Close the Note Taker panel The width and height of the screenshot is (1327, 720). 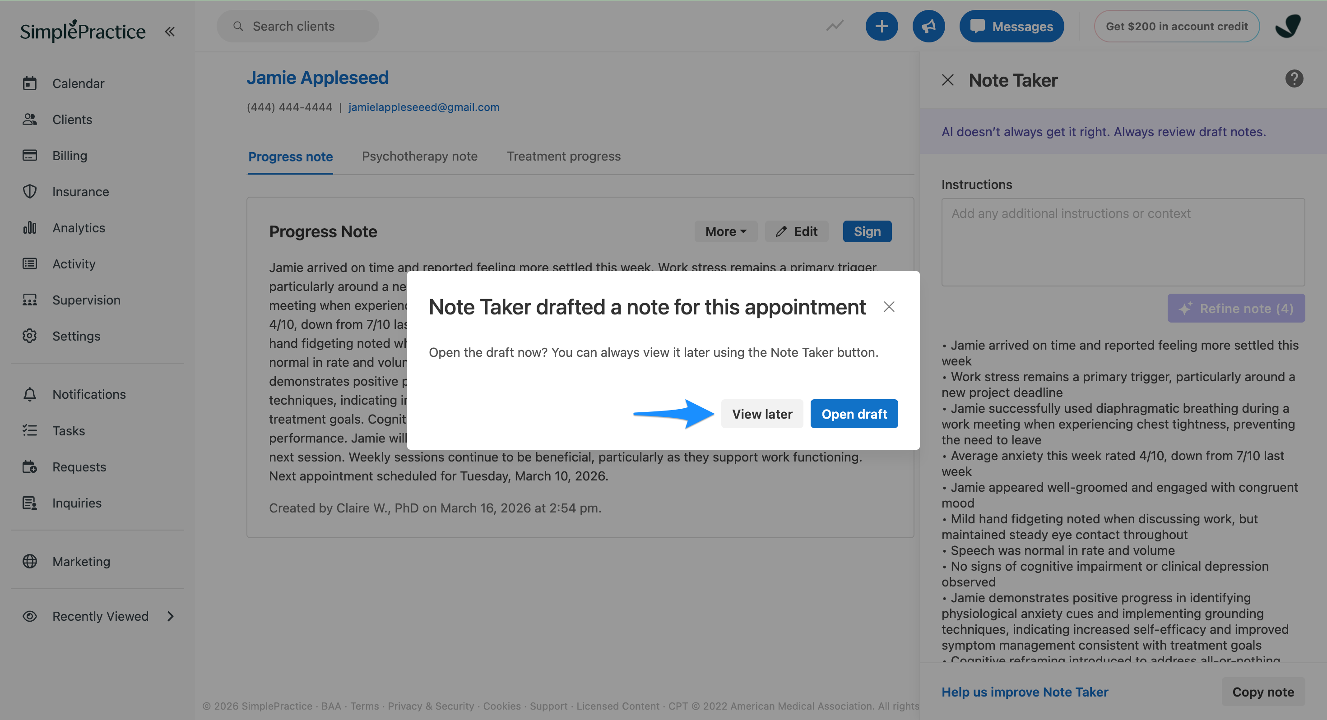[x=947, y=80]
